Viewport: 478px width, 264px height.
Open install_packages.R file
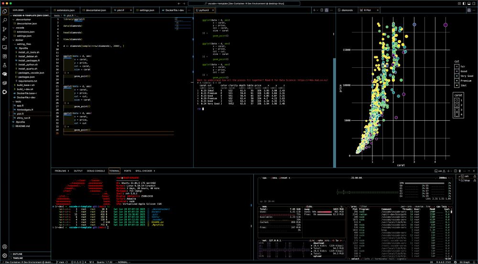point(31,60)
